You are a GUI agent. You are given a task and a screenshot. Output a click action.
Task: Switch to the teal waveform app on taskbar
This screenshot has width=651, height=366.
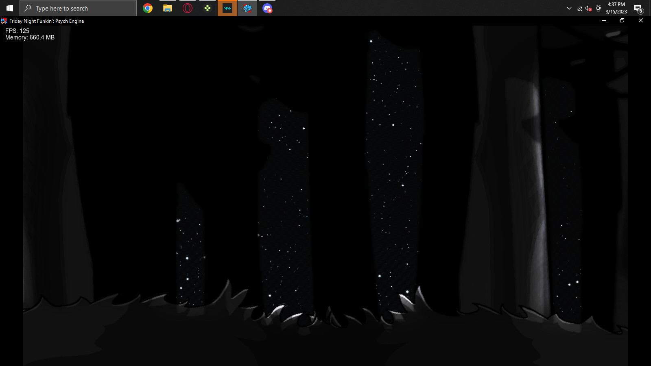point(227,8)
